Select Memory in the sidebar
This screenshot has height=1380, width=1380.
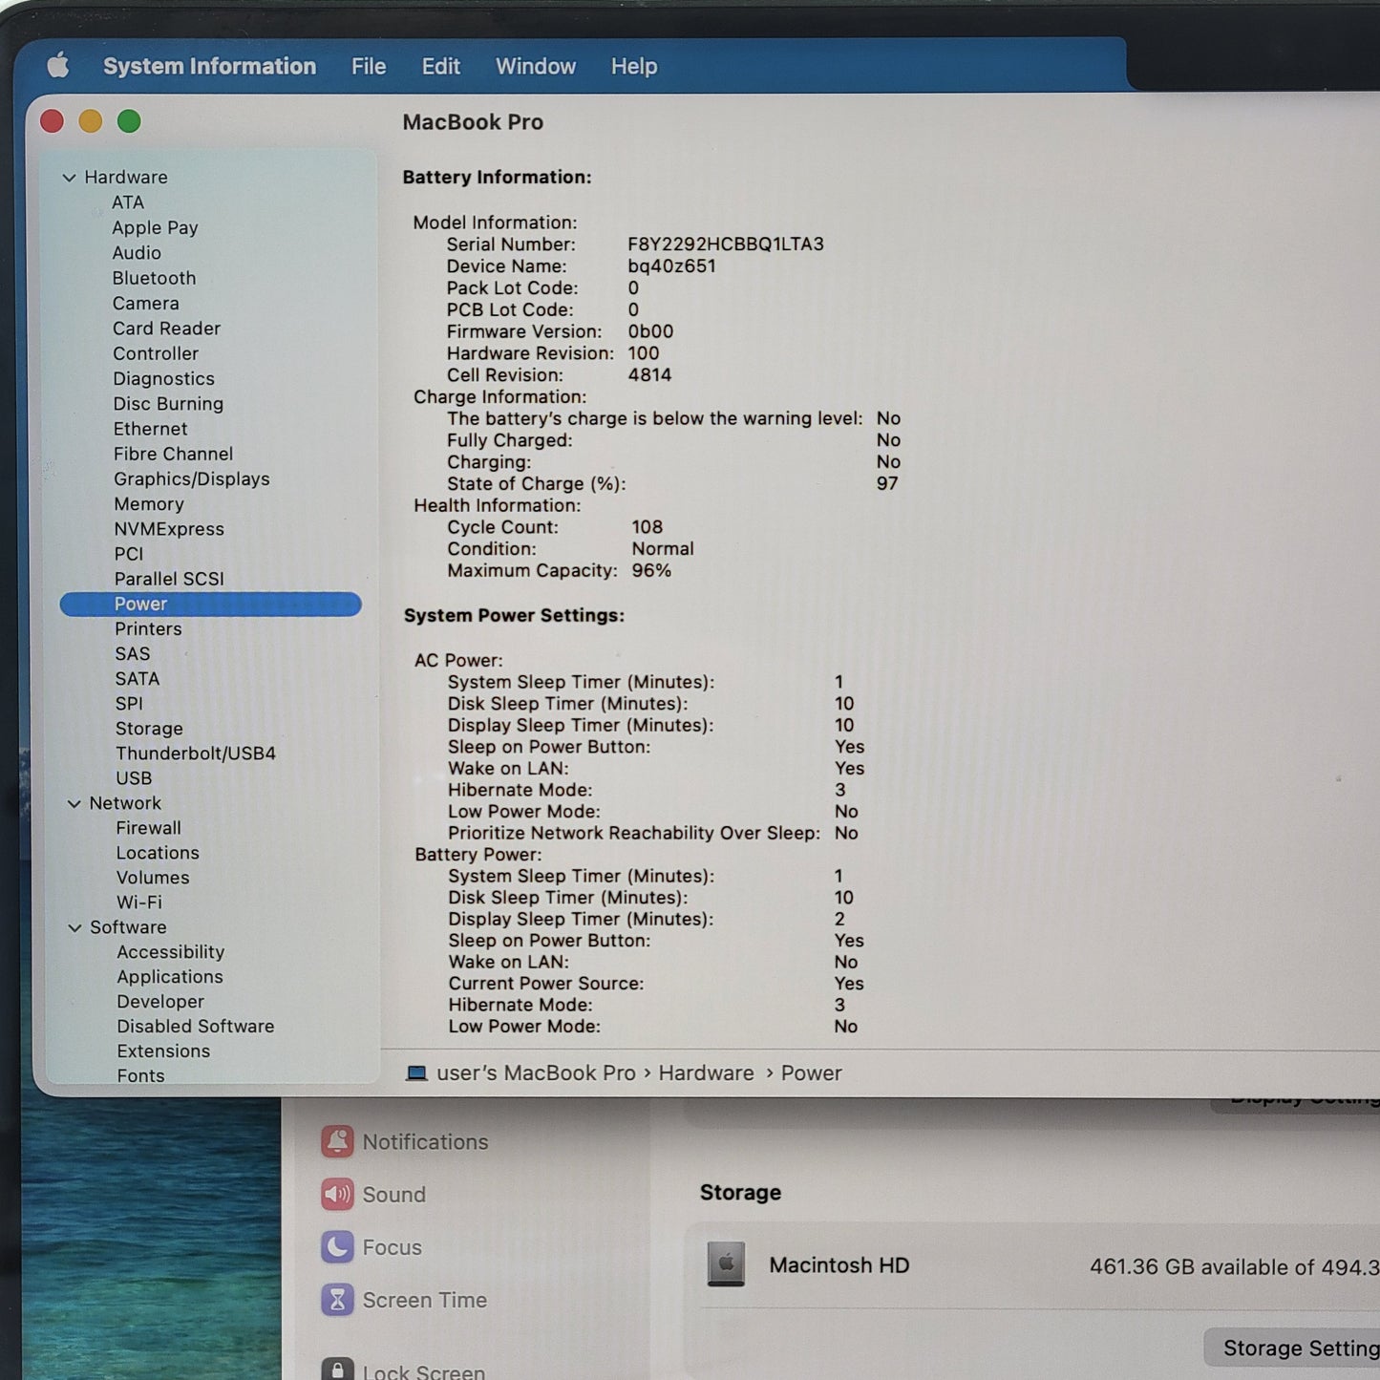[x=148, y=504]
